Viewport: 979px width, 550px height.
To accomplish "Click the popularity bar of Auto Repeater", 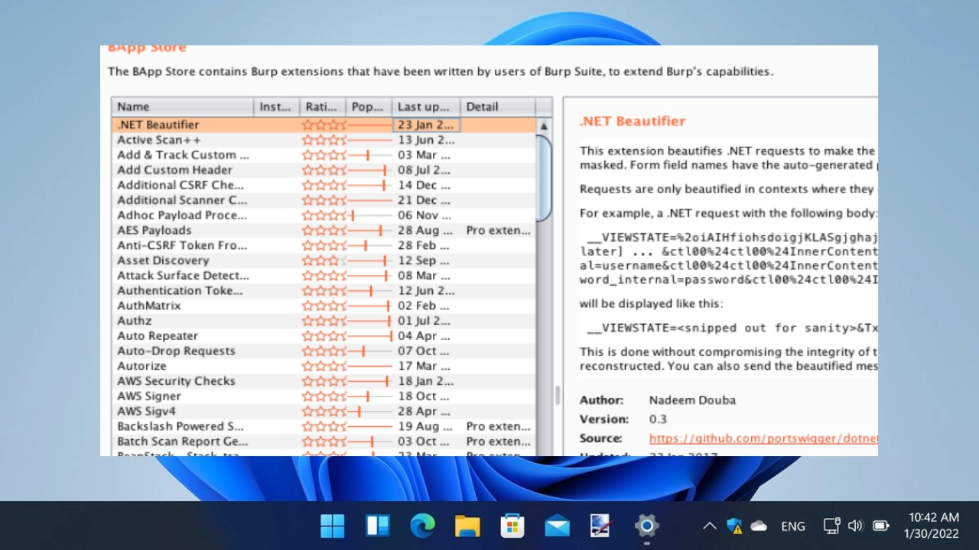I will pos(369,336).
